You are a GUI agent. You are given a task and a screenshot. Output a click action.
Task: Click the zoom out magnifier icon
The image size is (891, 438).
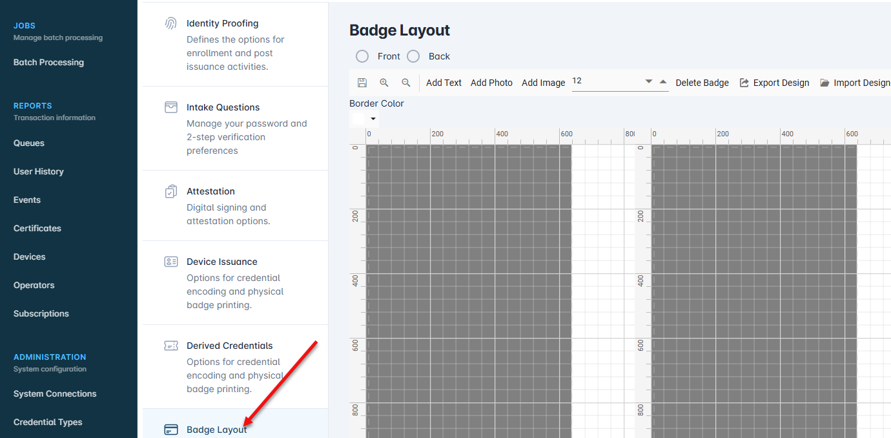(406, 83)
